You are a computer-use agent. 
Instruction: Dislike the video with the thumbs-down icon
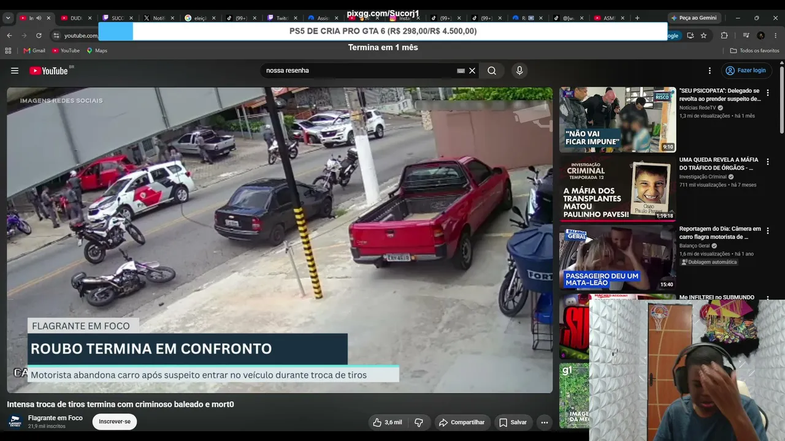tap(419, 422)
